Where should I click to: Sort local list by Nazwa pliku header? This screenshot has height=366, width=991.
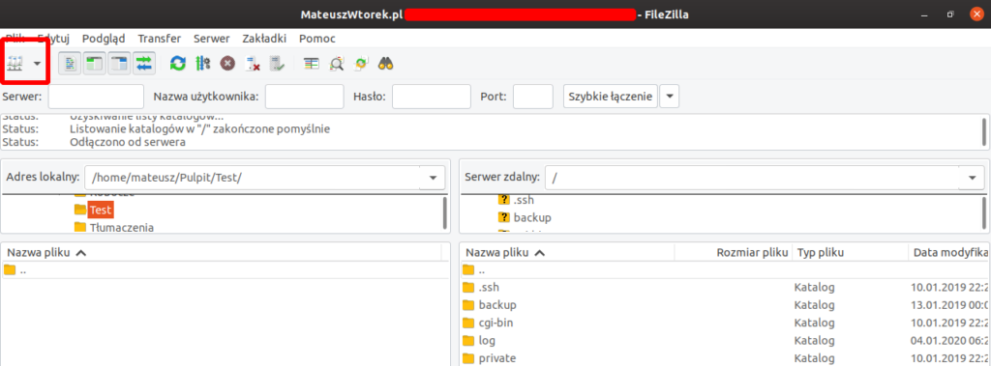coord(221,253)
